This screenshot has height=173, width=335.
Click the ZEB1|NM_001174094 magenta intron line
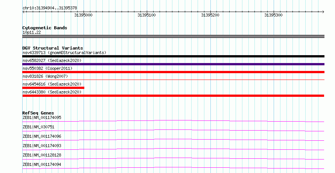tap(173, 168)
